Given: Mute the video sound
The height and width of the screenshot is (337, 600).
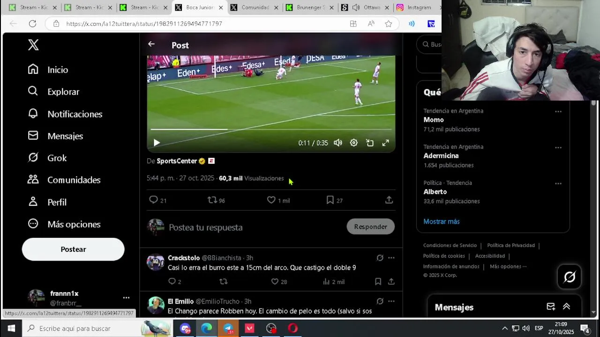Looking at the screenshot, I should pyautogui.click(x=338, y=143).
